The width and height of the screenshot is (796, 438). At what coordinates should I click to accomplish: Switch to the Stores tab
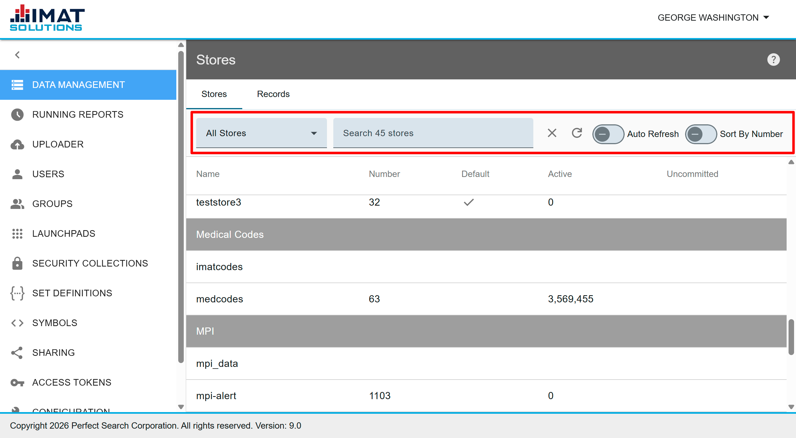click(x=214, y=94)
